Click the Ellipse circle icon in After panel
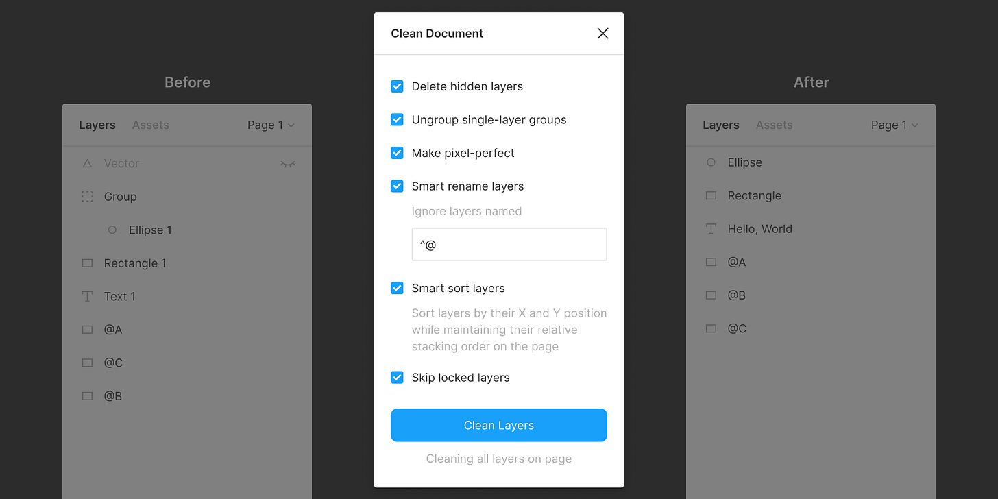 point(711,162)
